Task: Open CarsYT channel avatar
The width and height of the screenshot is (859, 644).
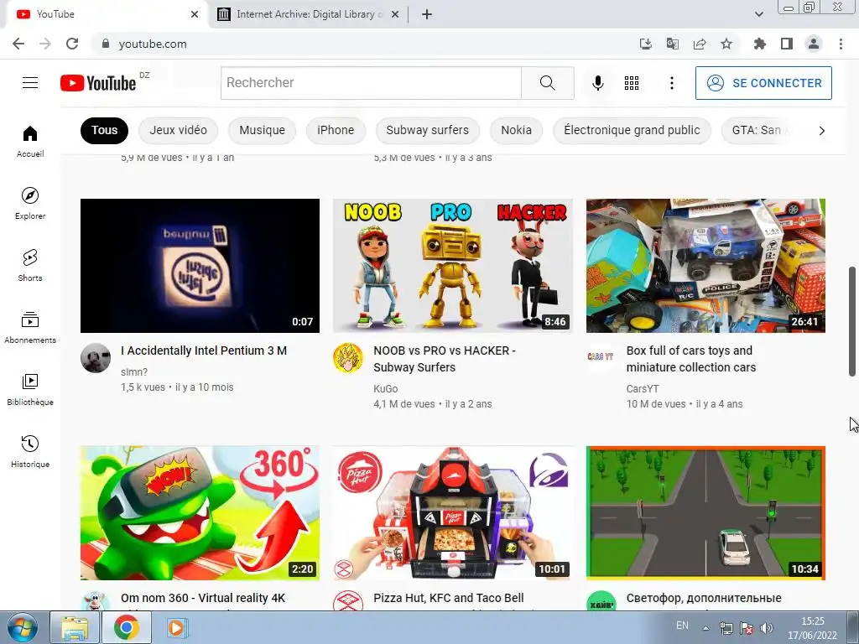Action: pos(601,357)
